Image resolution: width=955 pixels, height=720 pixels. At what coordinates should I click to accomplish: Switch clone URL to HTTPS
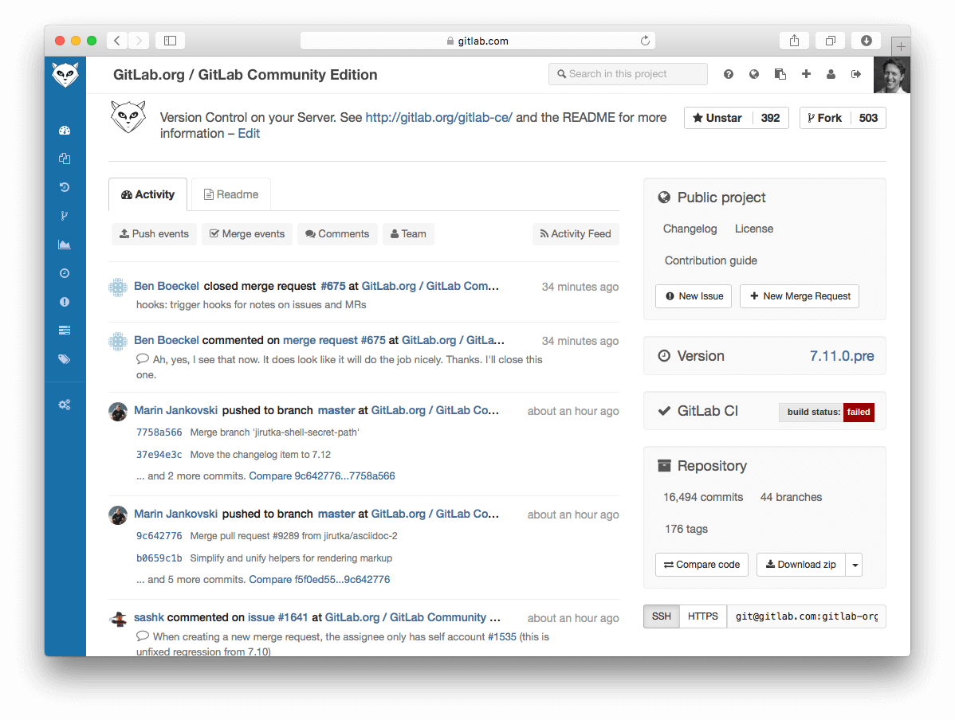tap(702, 616)
